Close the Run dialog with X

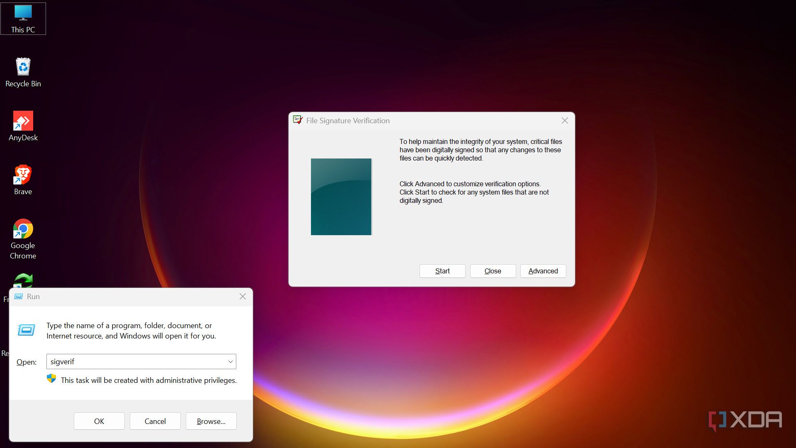(243, 297)
